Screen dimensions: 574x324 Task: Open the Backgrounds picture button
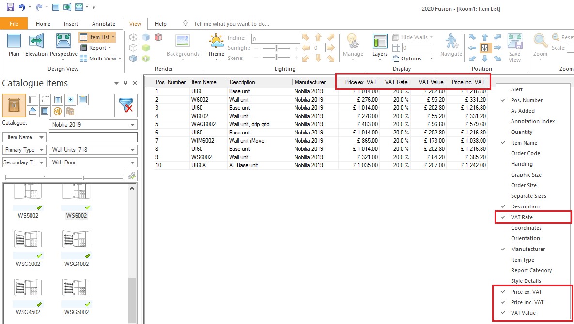183,46
